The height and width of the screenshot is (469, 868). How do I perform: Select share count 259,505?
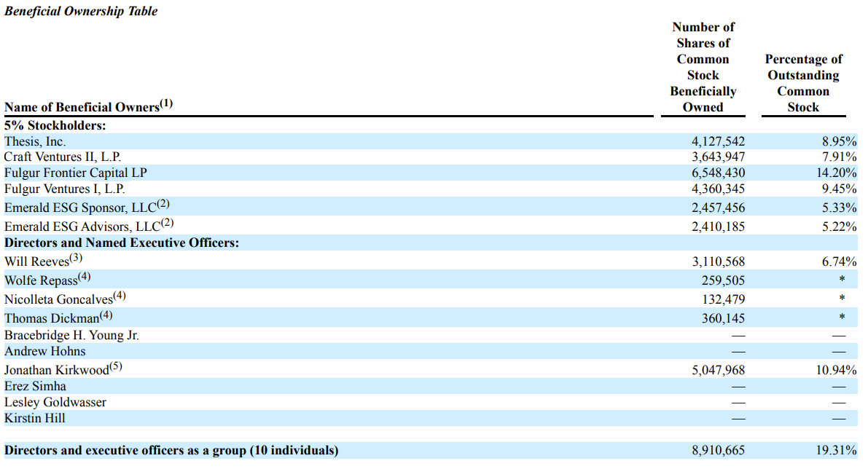coord(724,280)
